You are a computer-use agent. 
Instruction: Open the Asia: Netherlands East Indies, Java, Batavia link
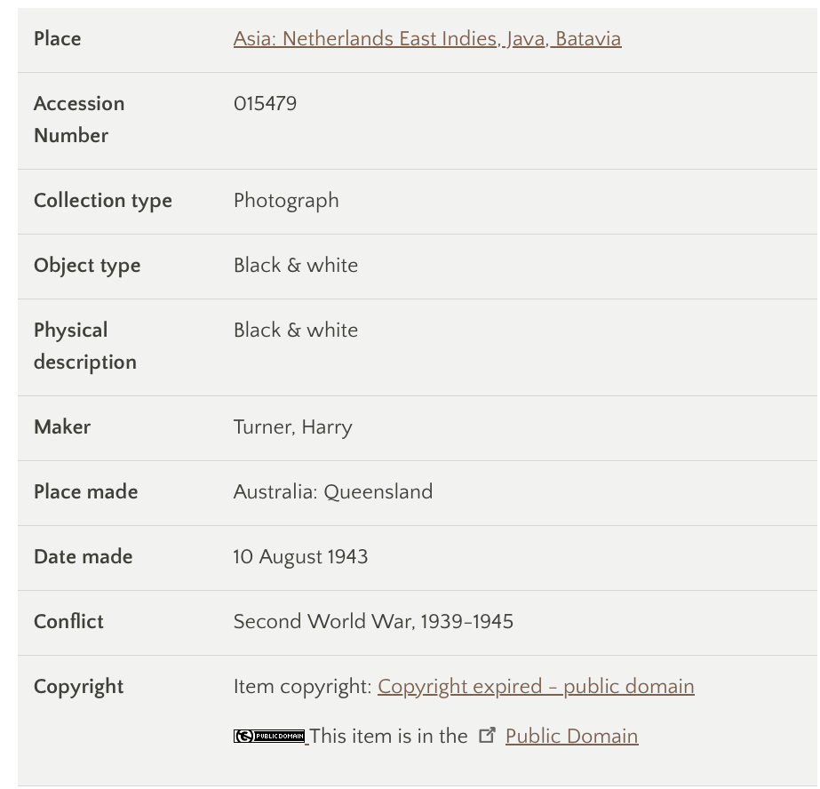tap(427, 39)
